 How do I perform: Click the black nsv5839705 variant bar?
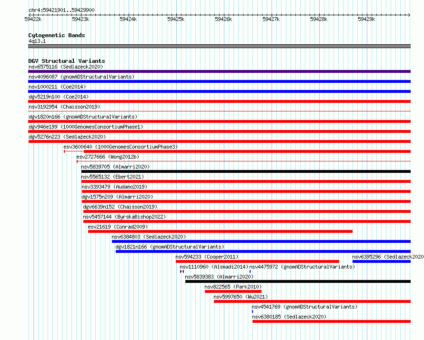click(x=246, y=171)
